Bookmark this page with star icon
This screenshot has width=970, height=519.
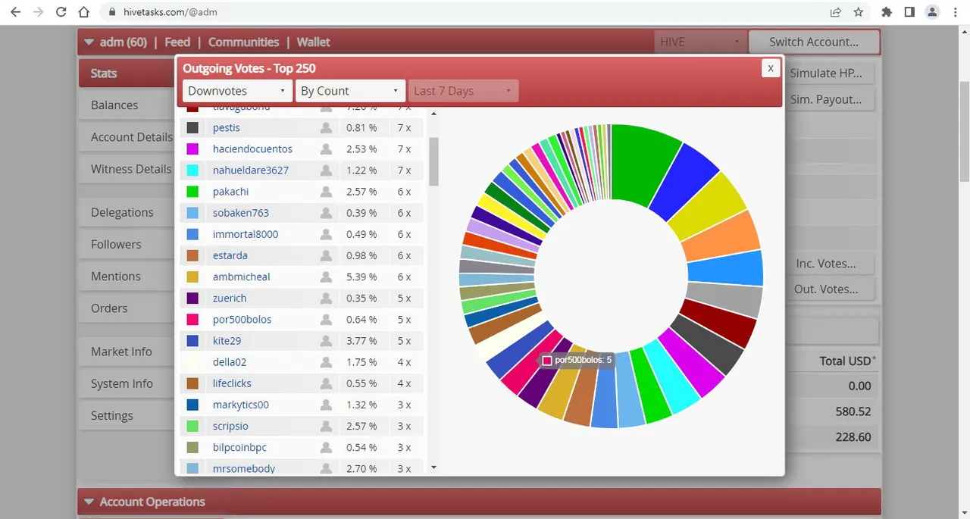(858, 12)
